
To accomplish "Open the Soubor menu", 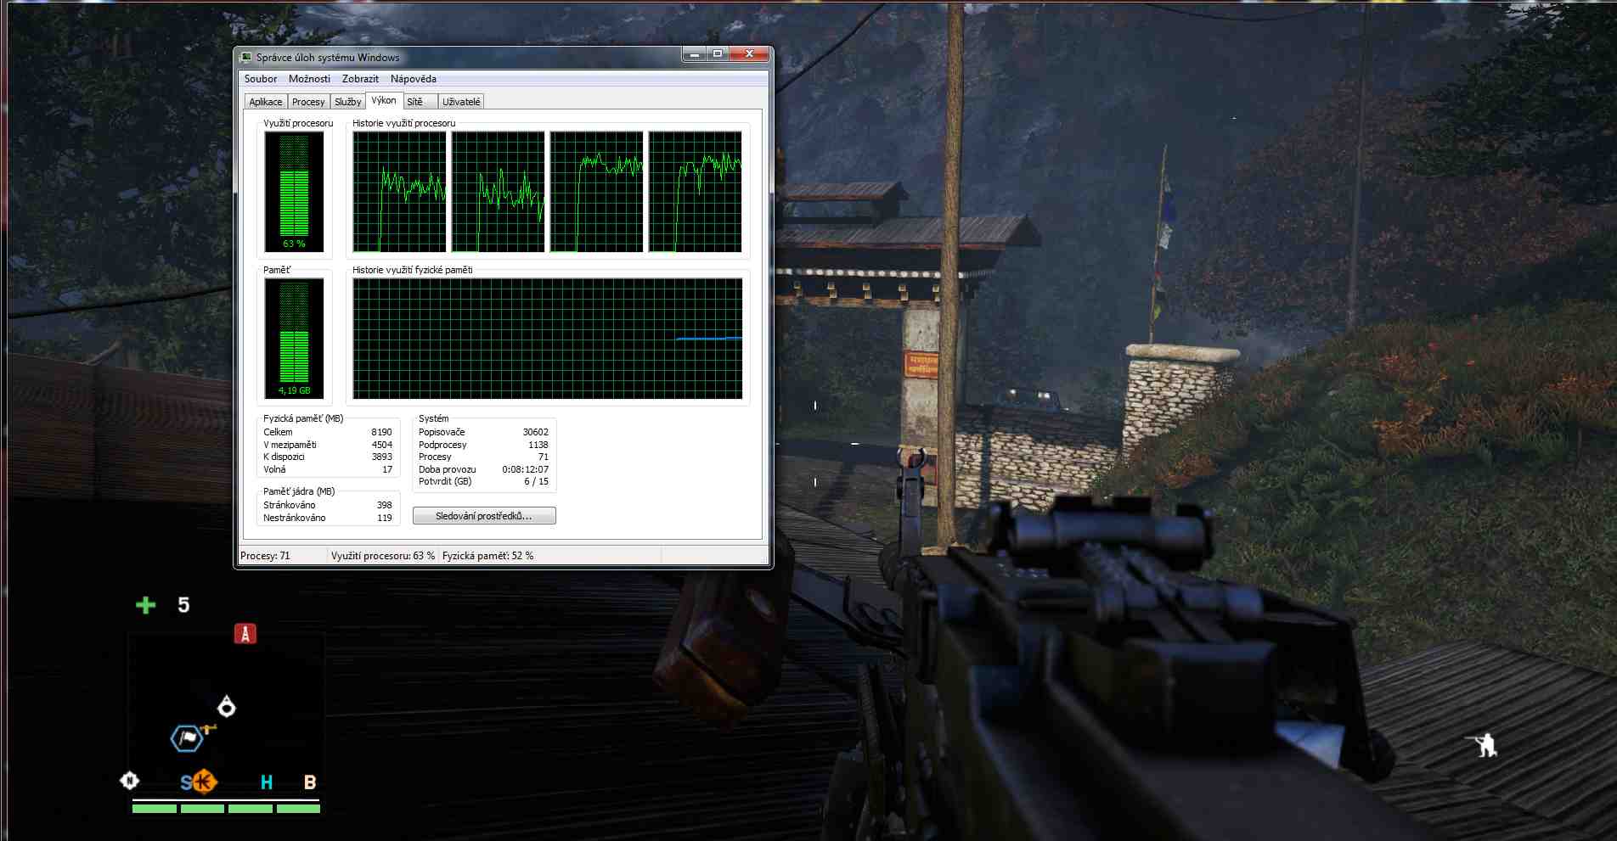I will (x=261, y=79).
